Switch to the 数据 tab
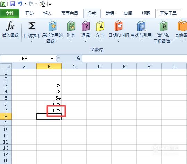Viewport: 187px width, 164px height. click(110, 14)
